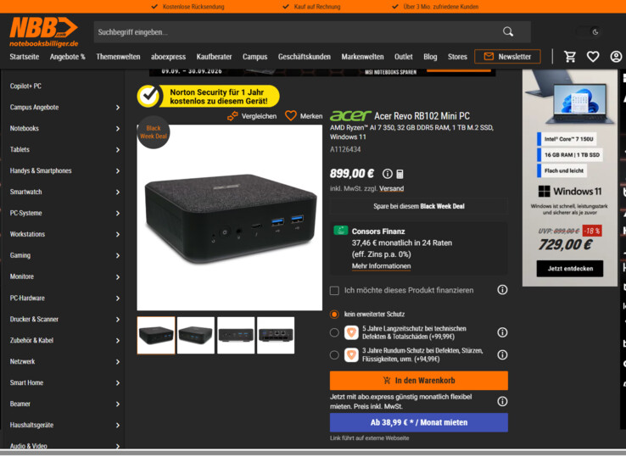Screen dimensions: 626x457
Task: Add product with 'In den Warenkorb' button
Action: 419,381
